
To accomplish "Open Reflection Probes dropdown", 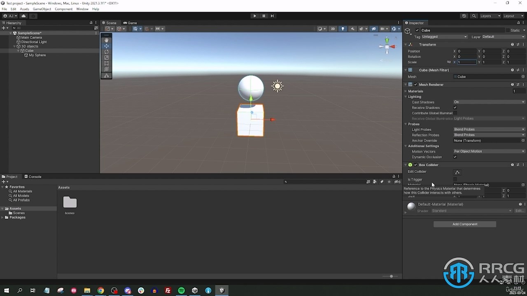I will pyautogui.click(x=489, y=135).
